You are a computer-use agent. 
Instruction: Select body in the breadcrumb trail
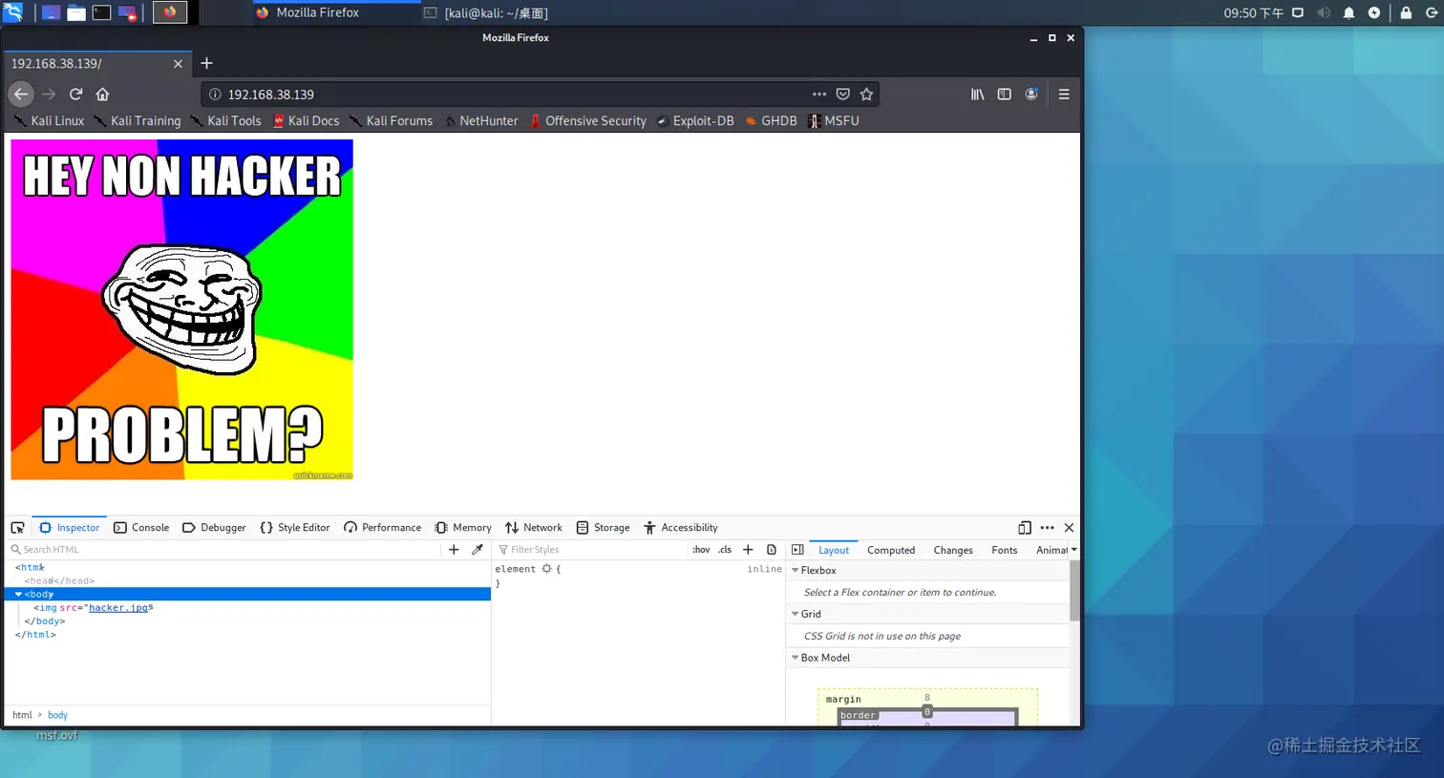(x=57, y=715)
